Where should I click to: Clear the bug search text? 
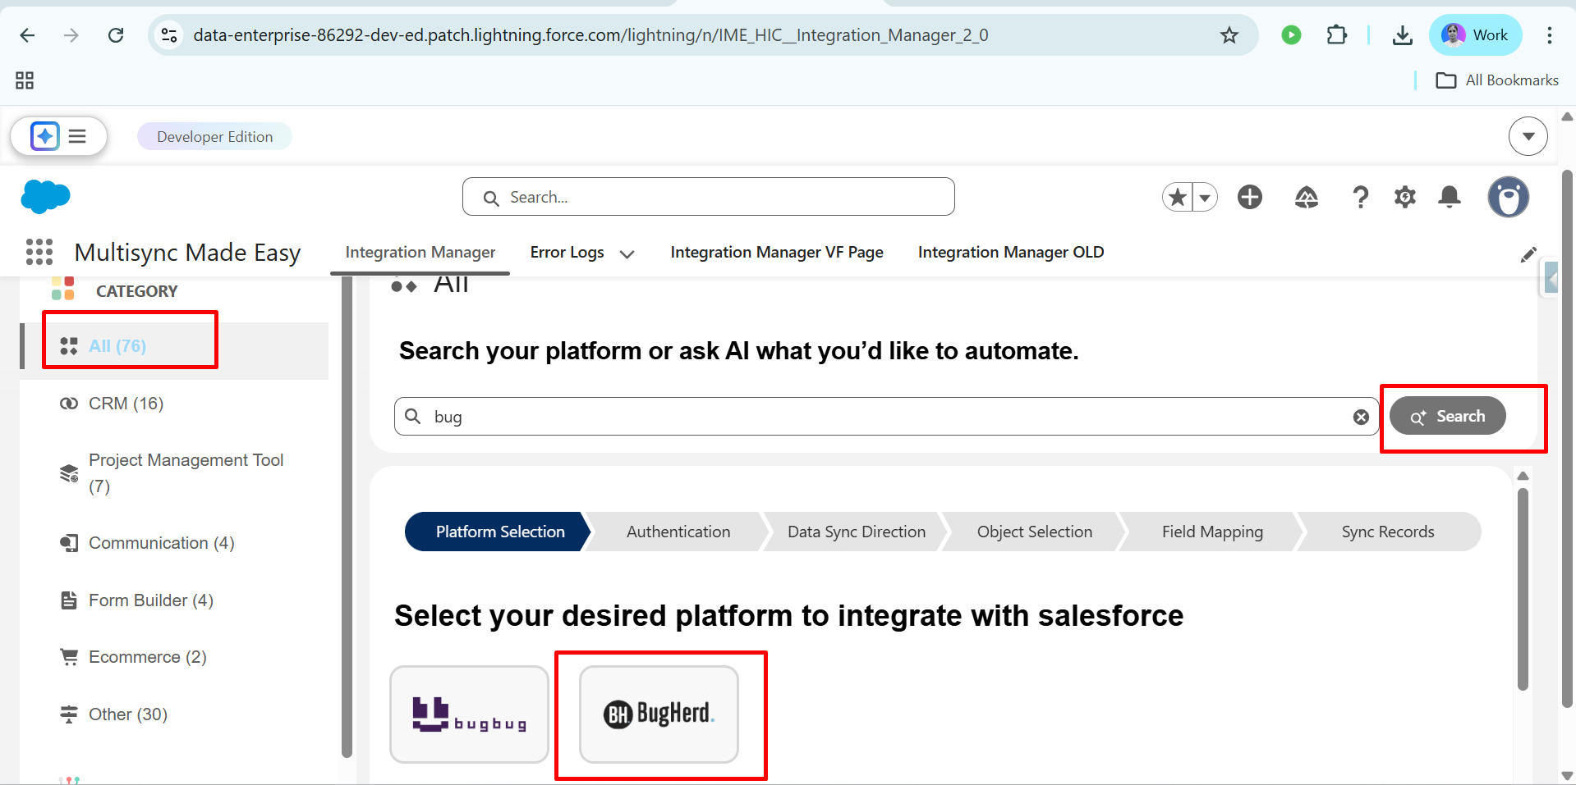tap(1361, 417)
